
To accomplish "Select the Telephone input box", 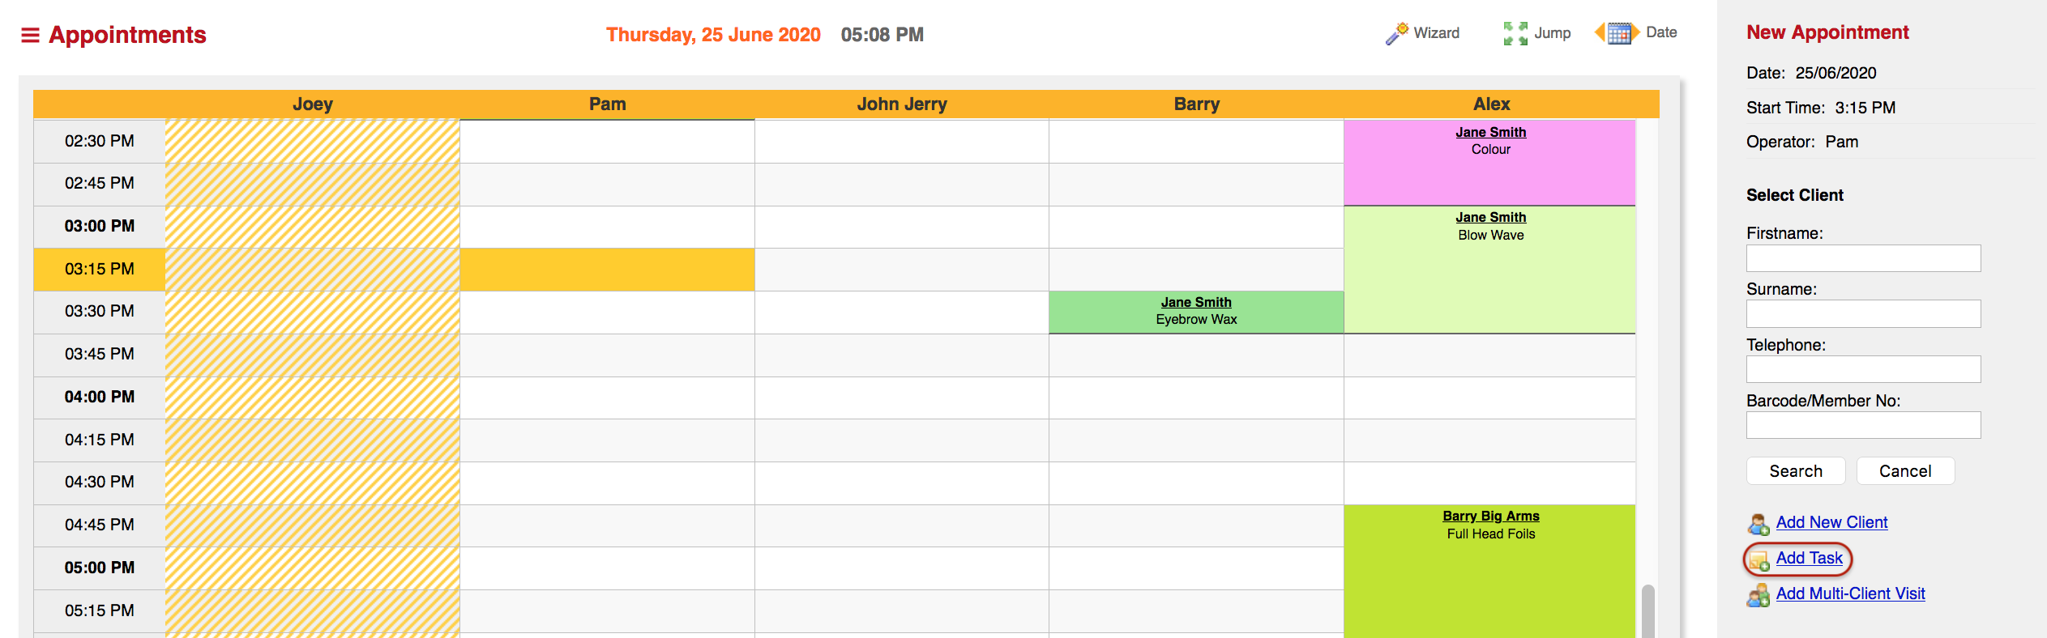I will point(1863,369).
